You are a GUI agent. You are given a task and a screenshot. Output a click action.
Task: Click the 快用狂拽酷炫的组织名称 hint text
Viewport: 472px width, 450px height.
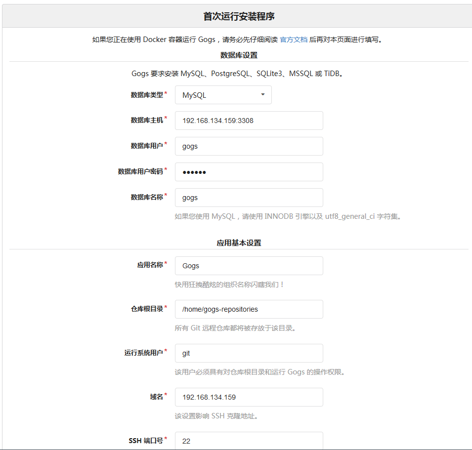(229, 285)
